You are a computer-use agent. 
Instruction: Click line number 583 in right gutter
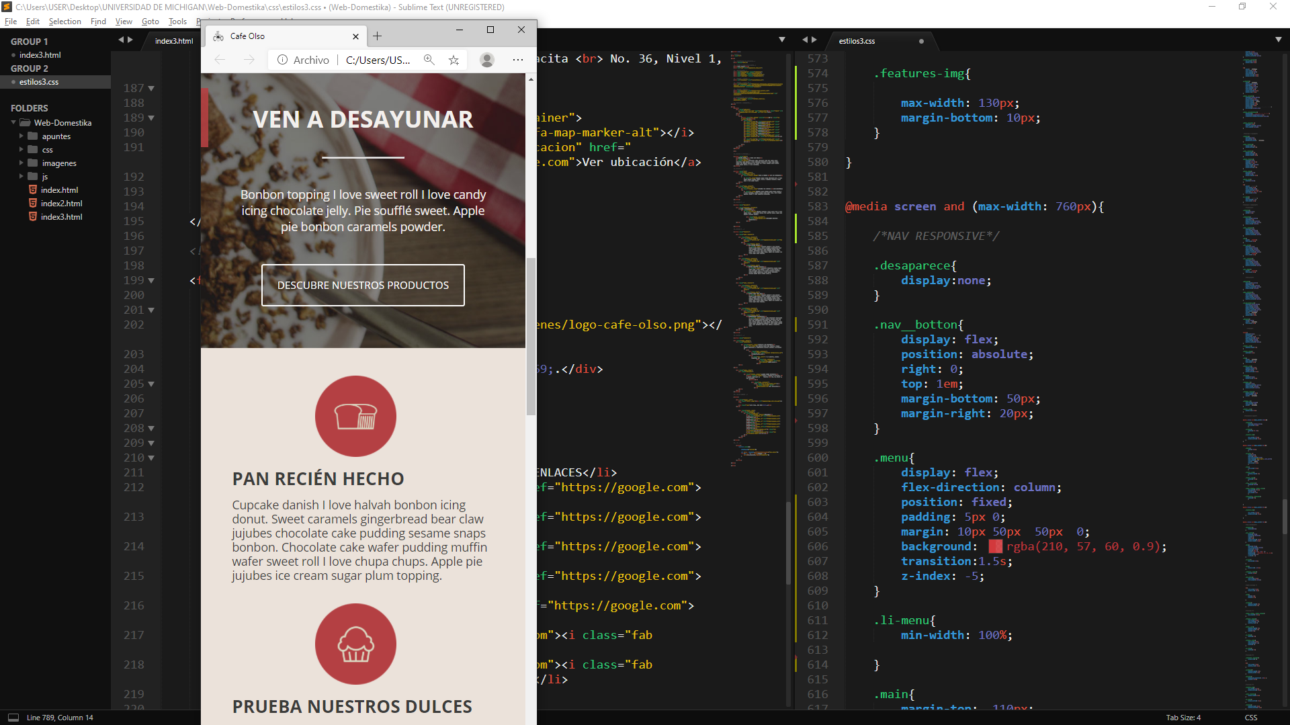(x=817, y=207)
